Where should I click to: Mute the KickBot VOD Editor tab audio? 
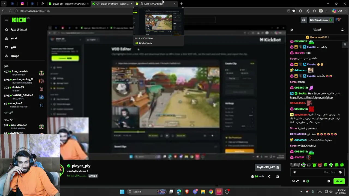(141, 4)
